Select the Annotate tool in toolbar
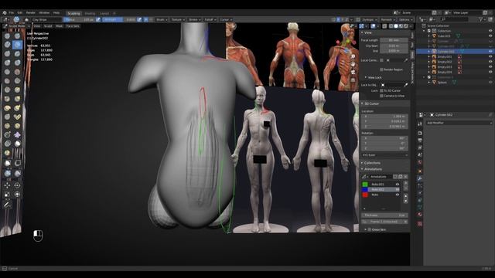495x278 pixels. 7,205
